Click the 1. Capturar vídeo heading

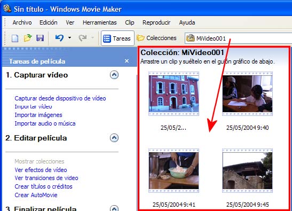coord(37,75)
